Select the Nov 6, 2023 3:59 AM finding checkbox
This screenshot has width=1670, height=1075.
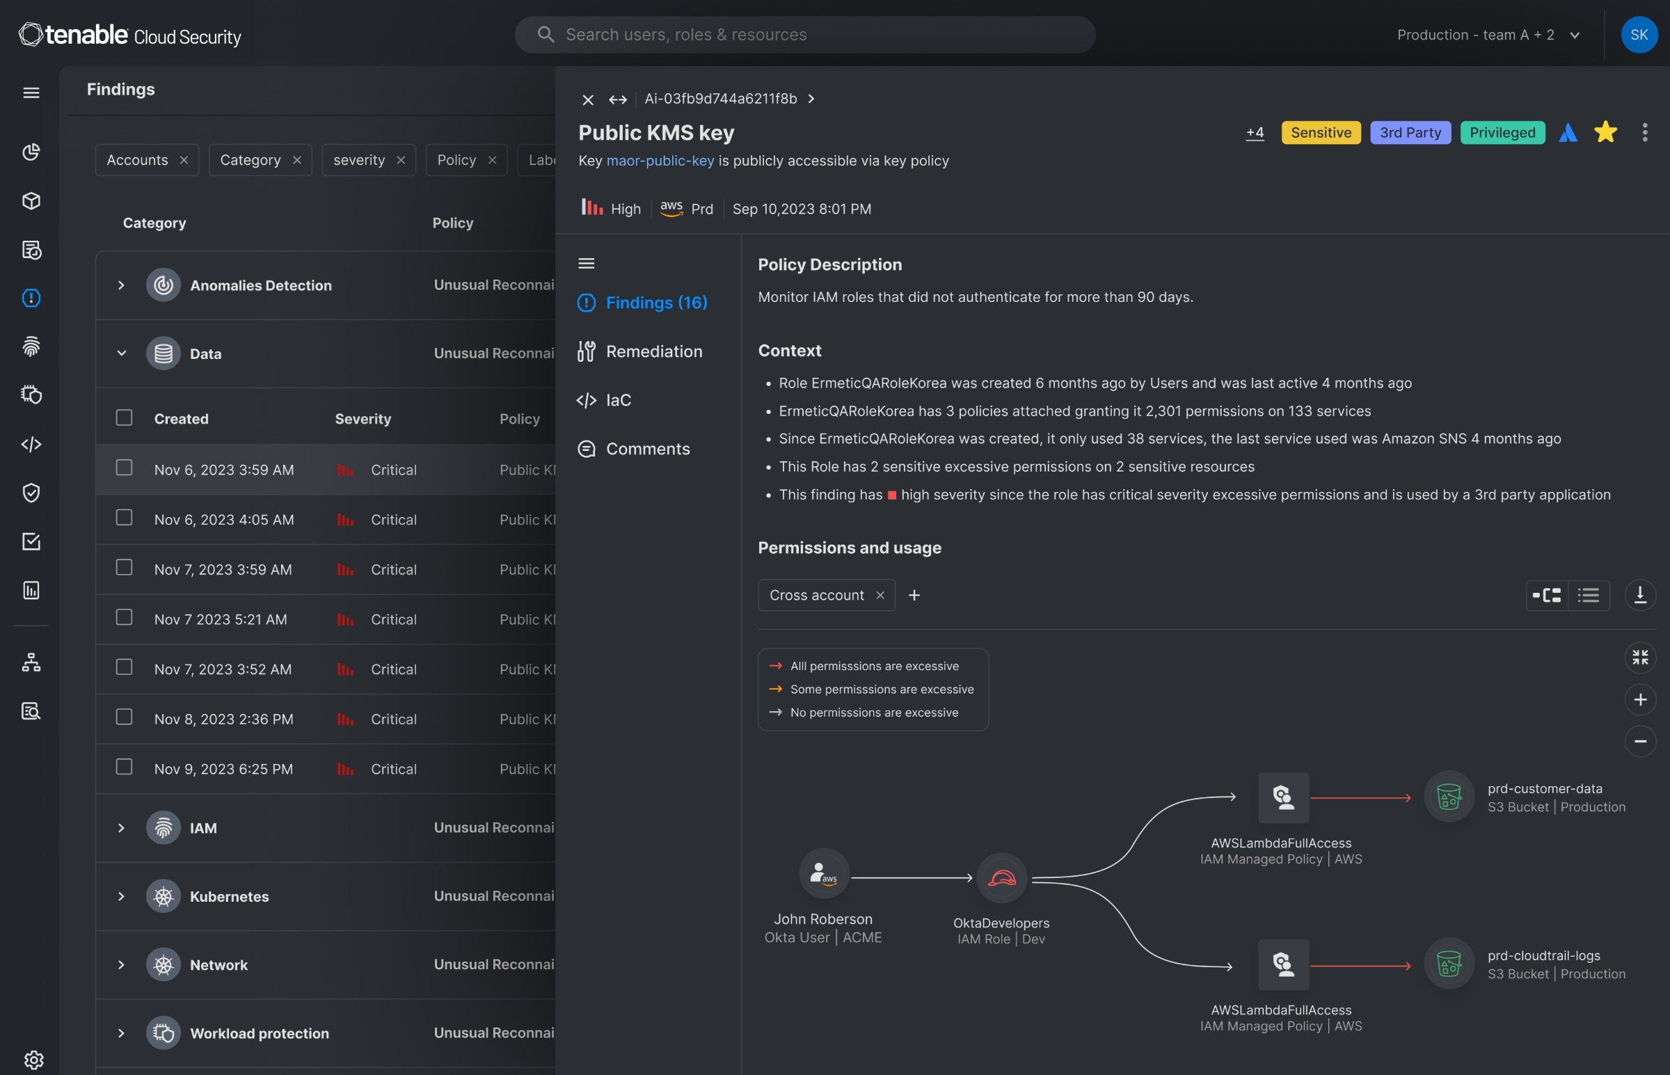click(x=125, y=468)
